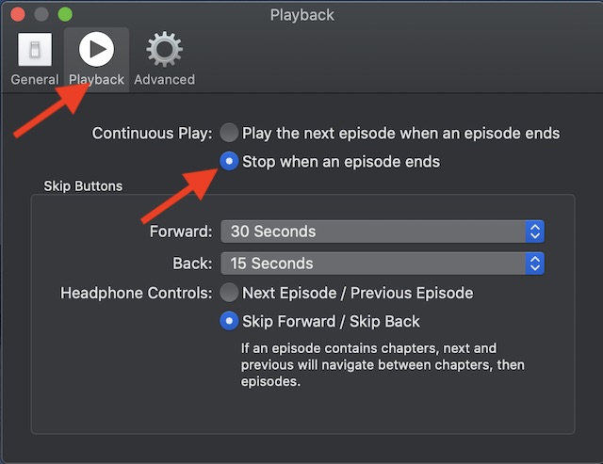Select Stop when an episode ends option
Image resolution: width=603 pixels, height=464 pixels.
coord(229,162)
